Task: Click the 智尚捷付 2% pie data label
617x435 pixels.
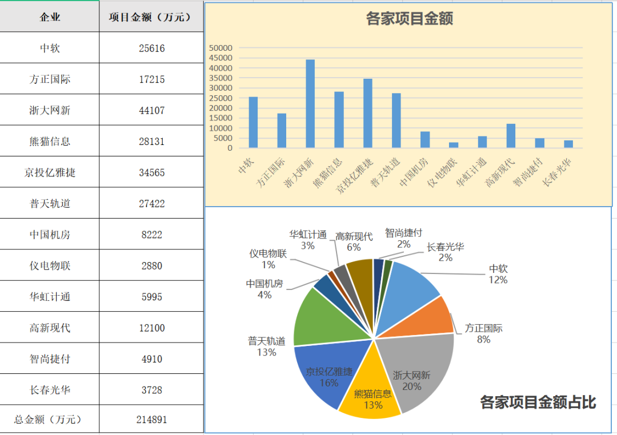Action: click(x=404, y=239)
